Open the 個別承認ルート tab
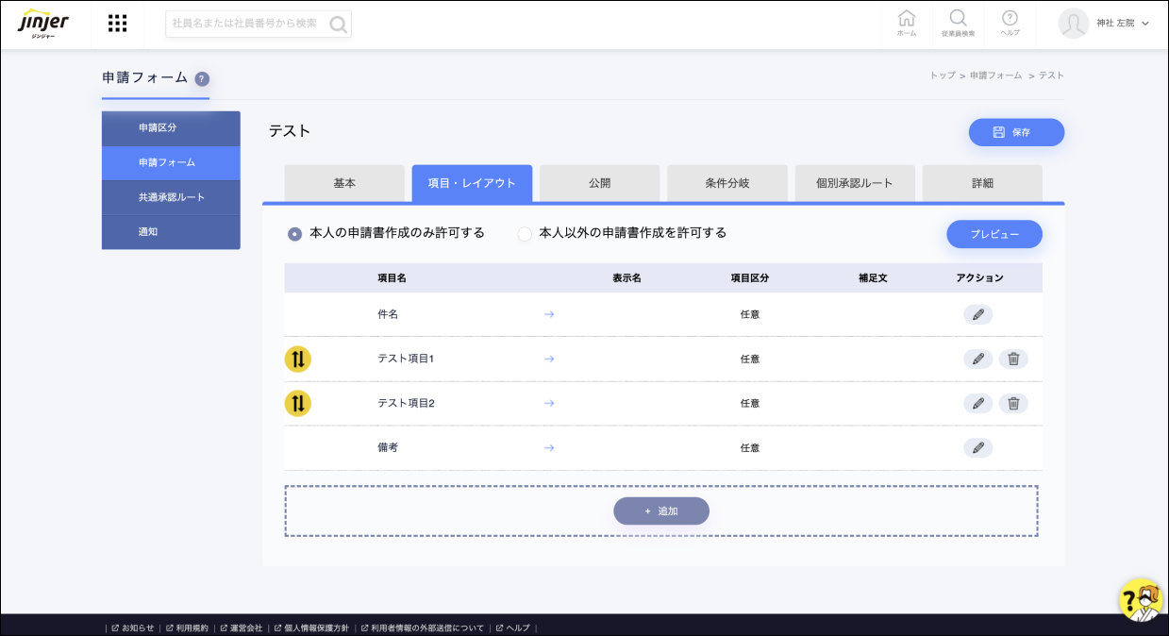Viewport: 1169px width, 636px height. (854, 183)
